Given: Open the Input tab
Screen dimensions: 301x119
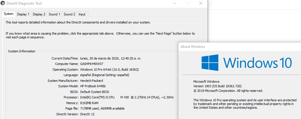Looking at the screenshot, I should (x=82, y=14).
